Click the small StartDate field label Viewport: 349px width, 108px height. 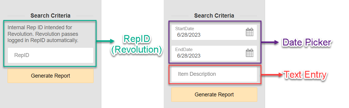point(184,29)
